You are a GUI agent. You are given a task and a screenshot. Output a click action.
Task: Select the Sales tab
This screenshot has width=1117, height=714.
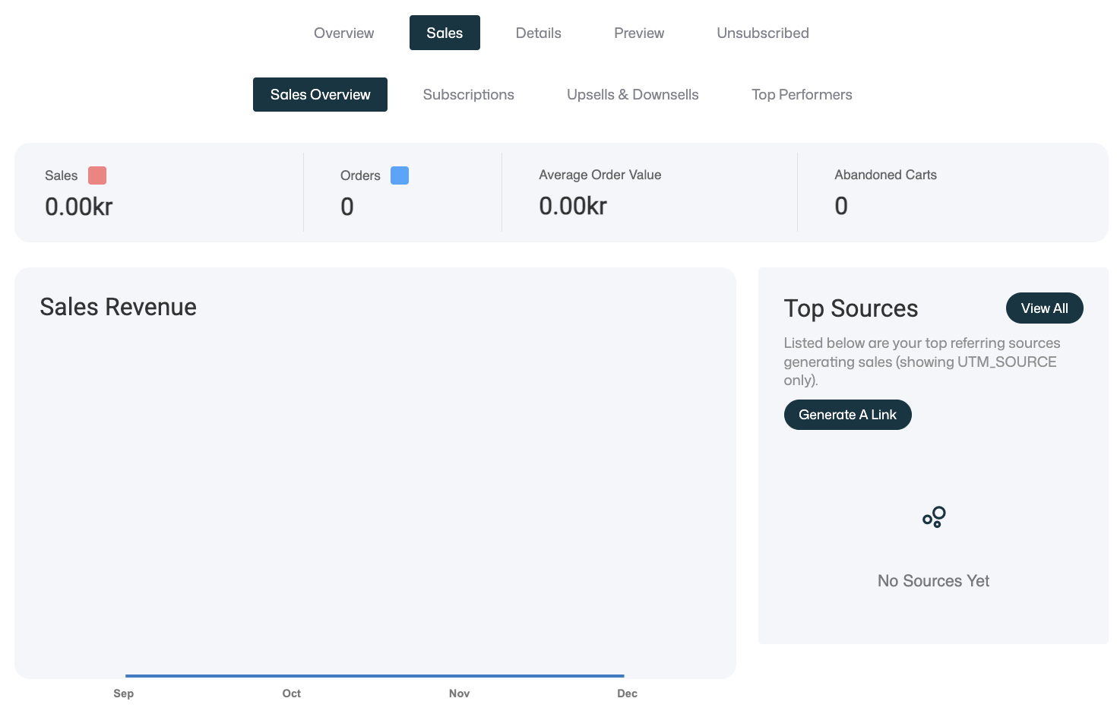pos(445,33)
